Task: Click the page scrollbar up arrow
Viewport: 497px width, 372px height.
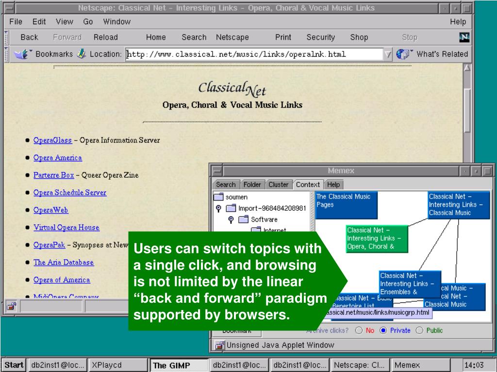Action: 467,68
